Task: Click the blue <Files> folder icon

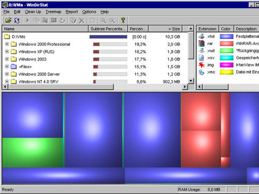Action: [13, 66]
